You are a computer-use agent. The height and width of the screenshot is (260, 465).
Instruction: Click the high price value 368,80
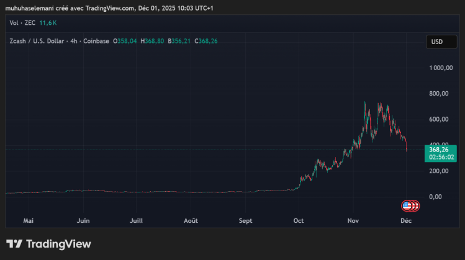[x=154, y=41]
